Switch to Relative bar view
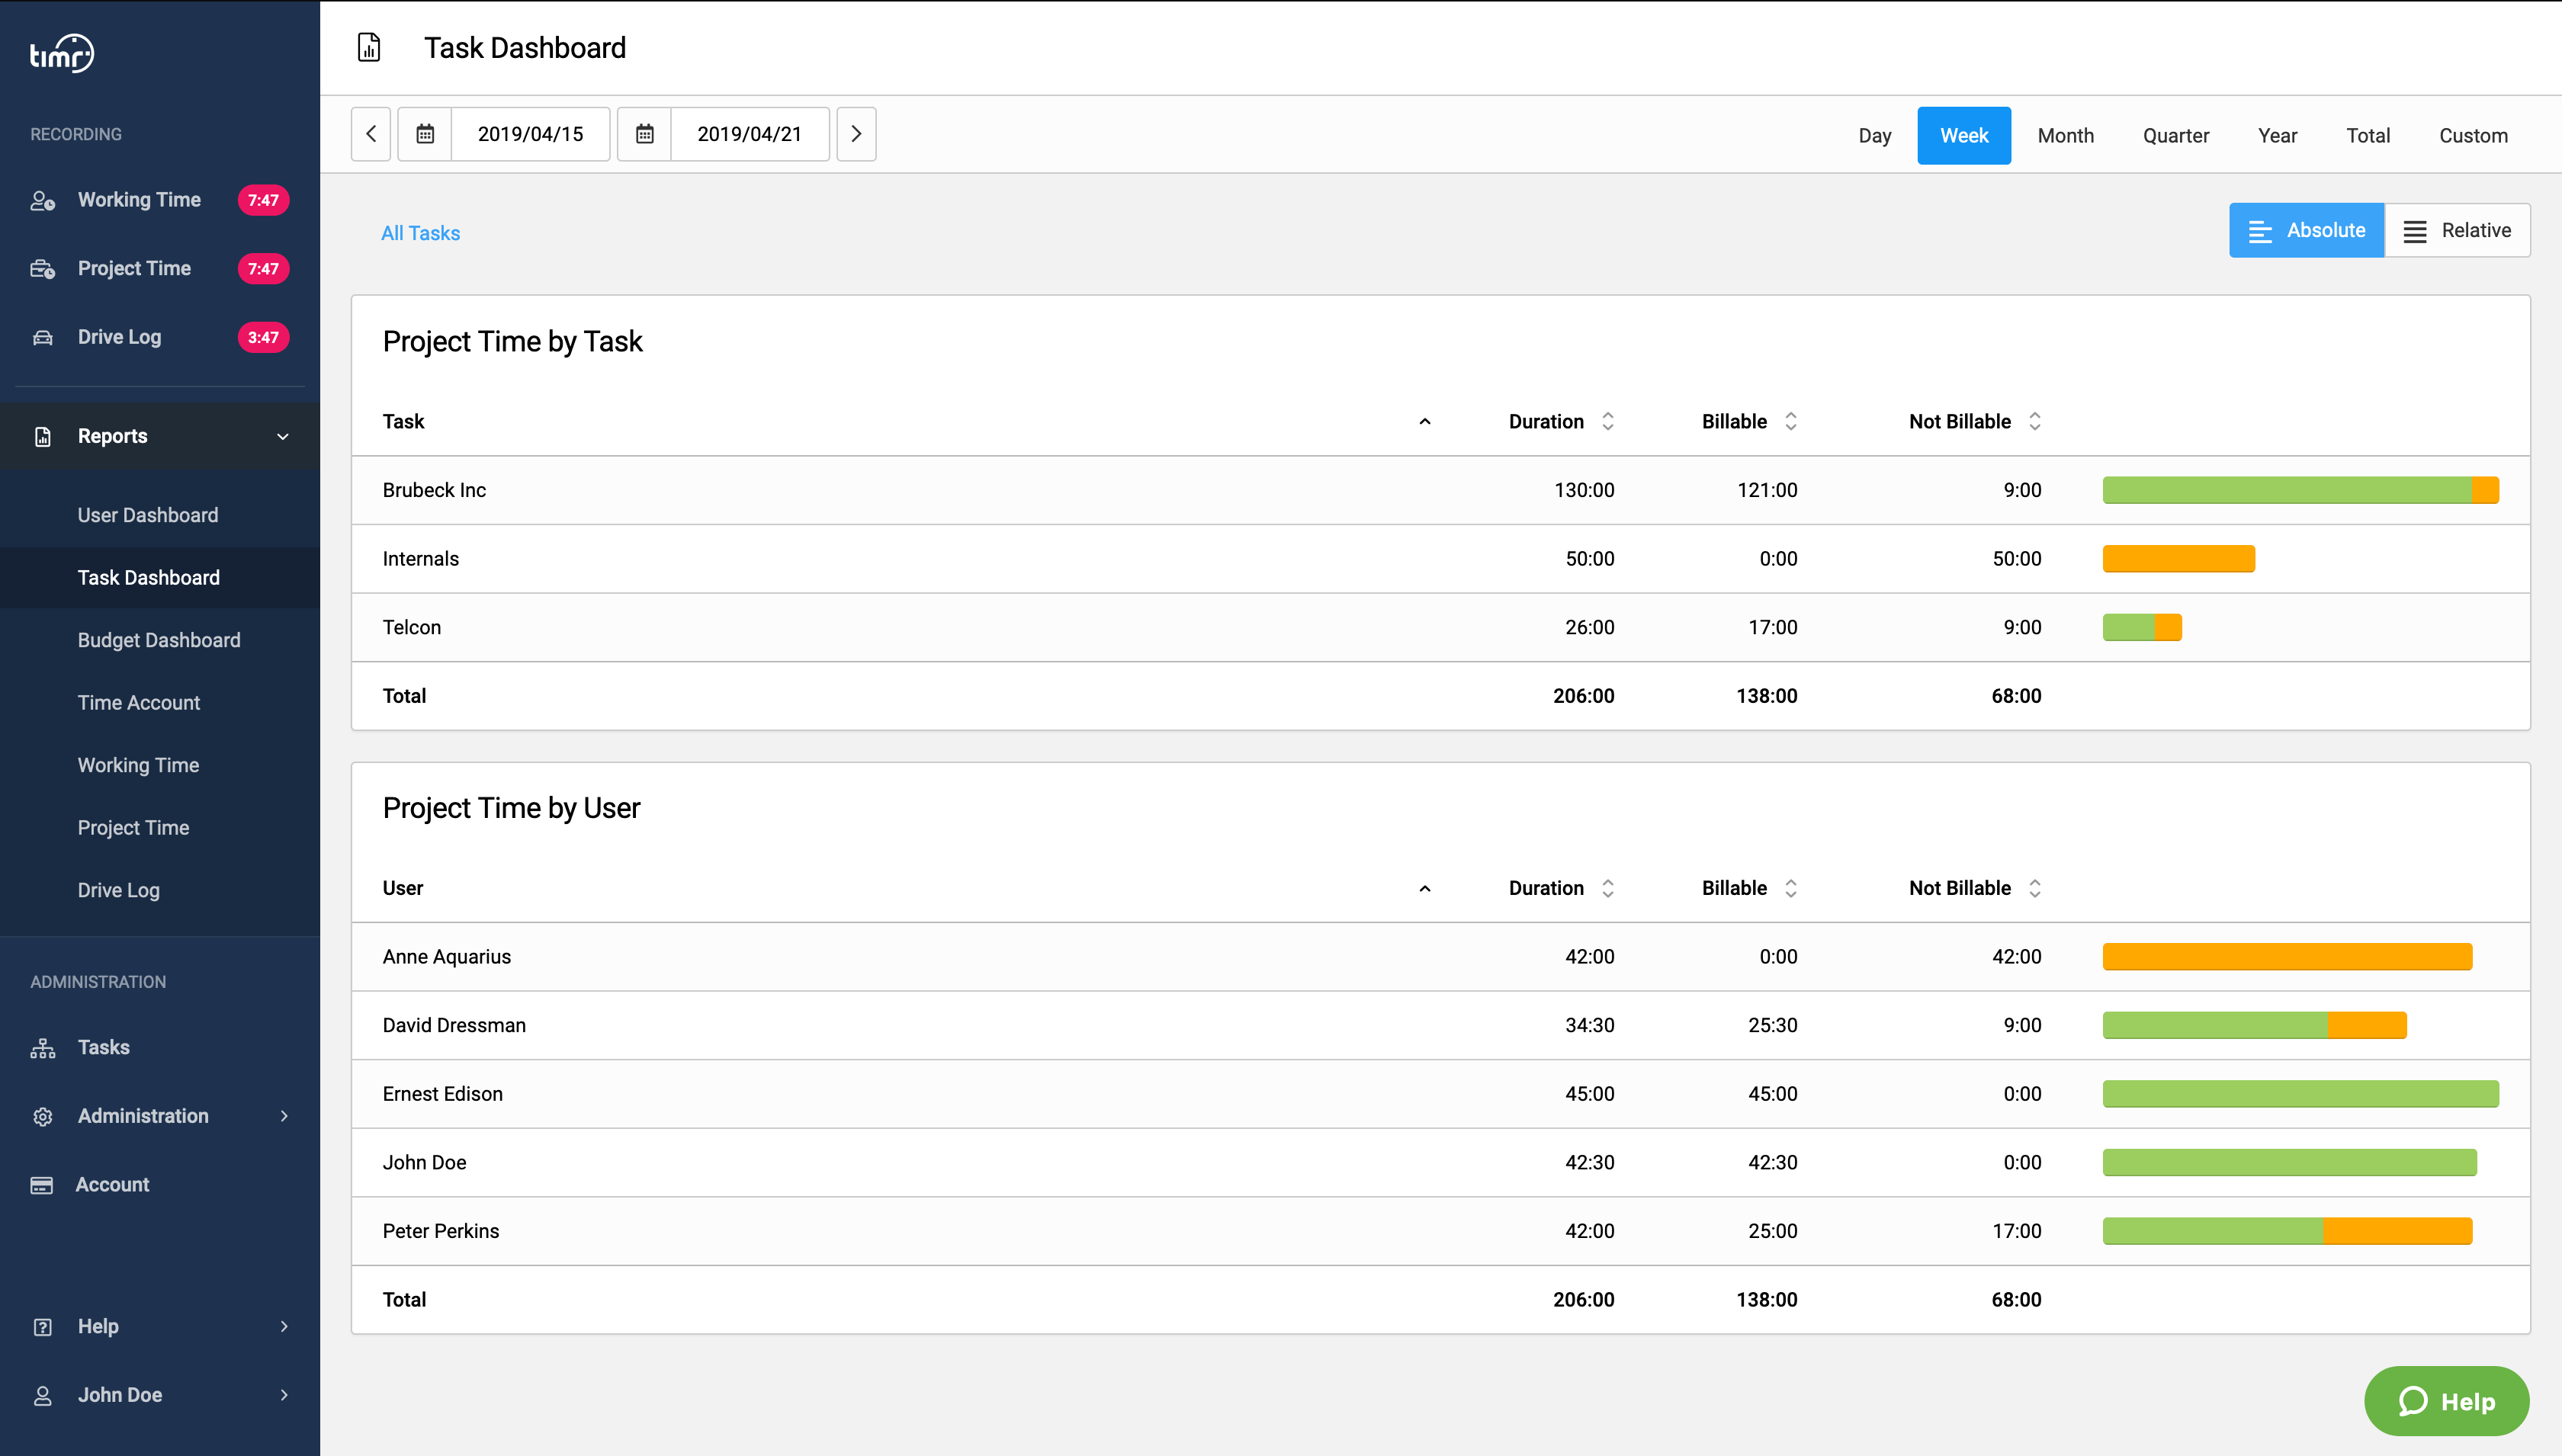The width and height of the screenshot is (2562, 1456). click(2457, 231)
